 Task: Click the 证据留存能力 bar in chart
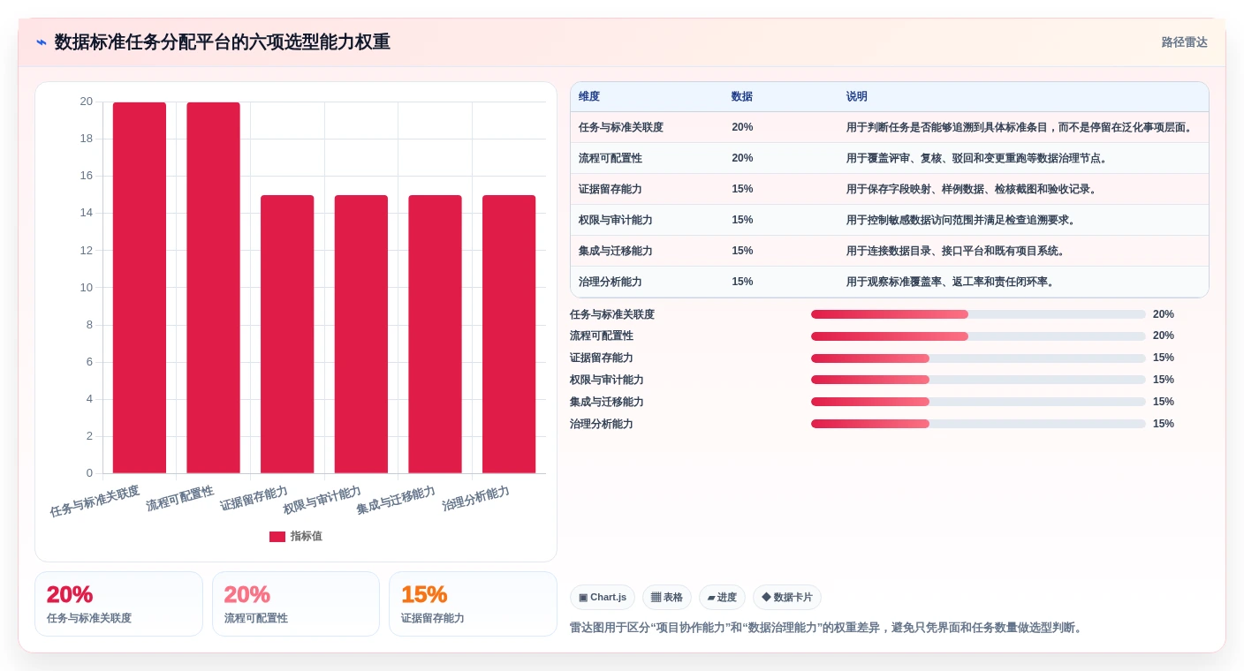287,335
